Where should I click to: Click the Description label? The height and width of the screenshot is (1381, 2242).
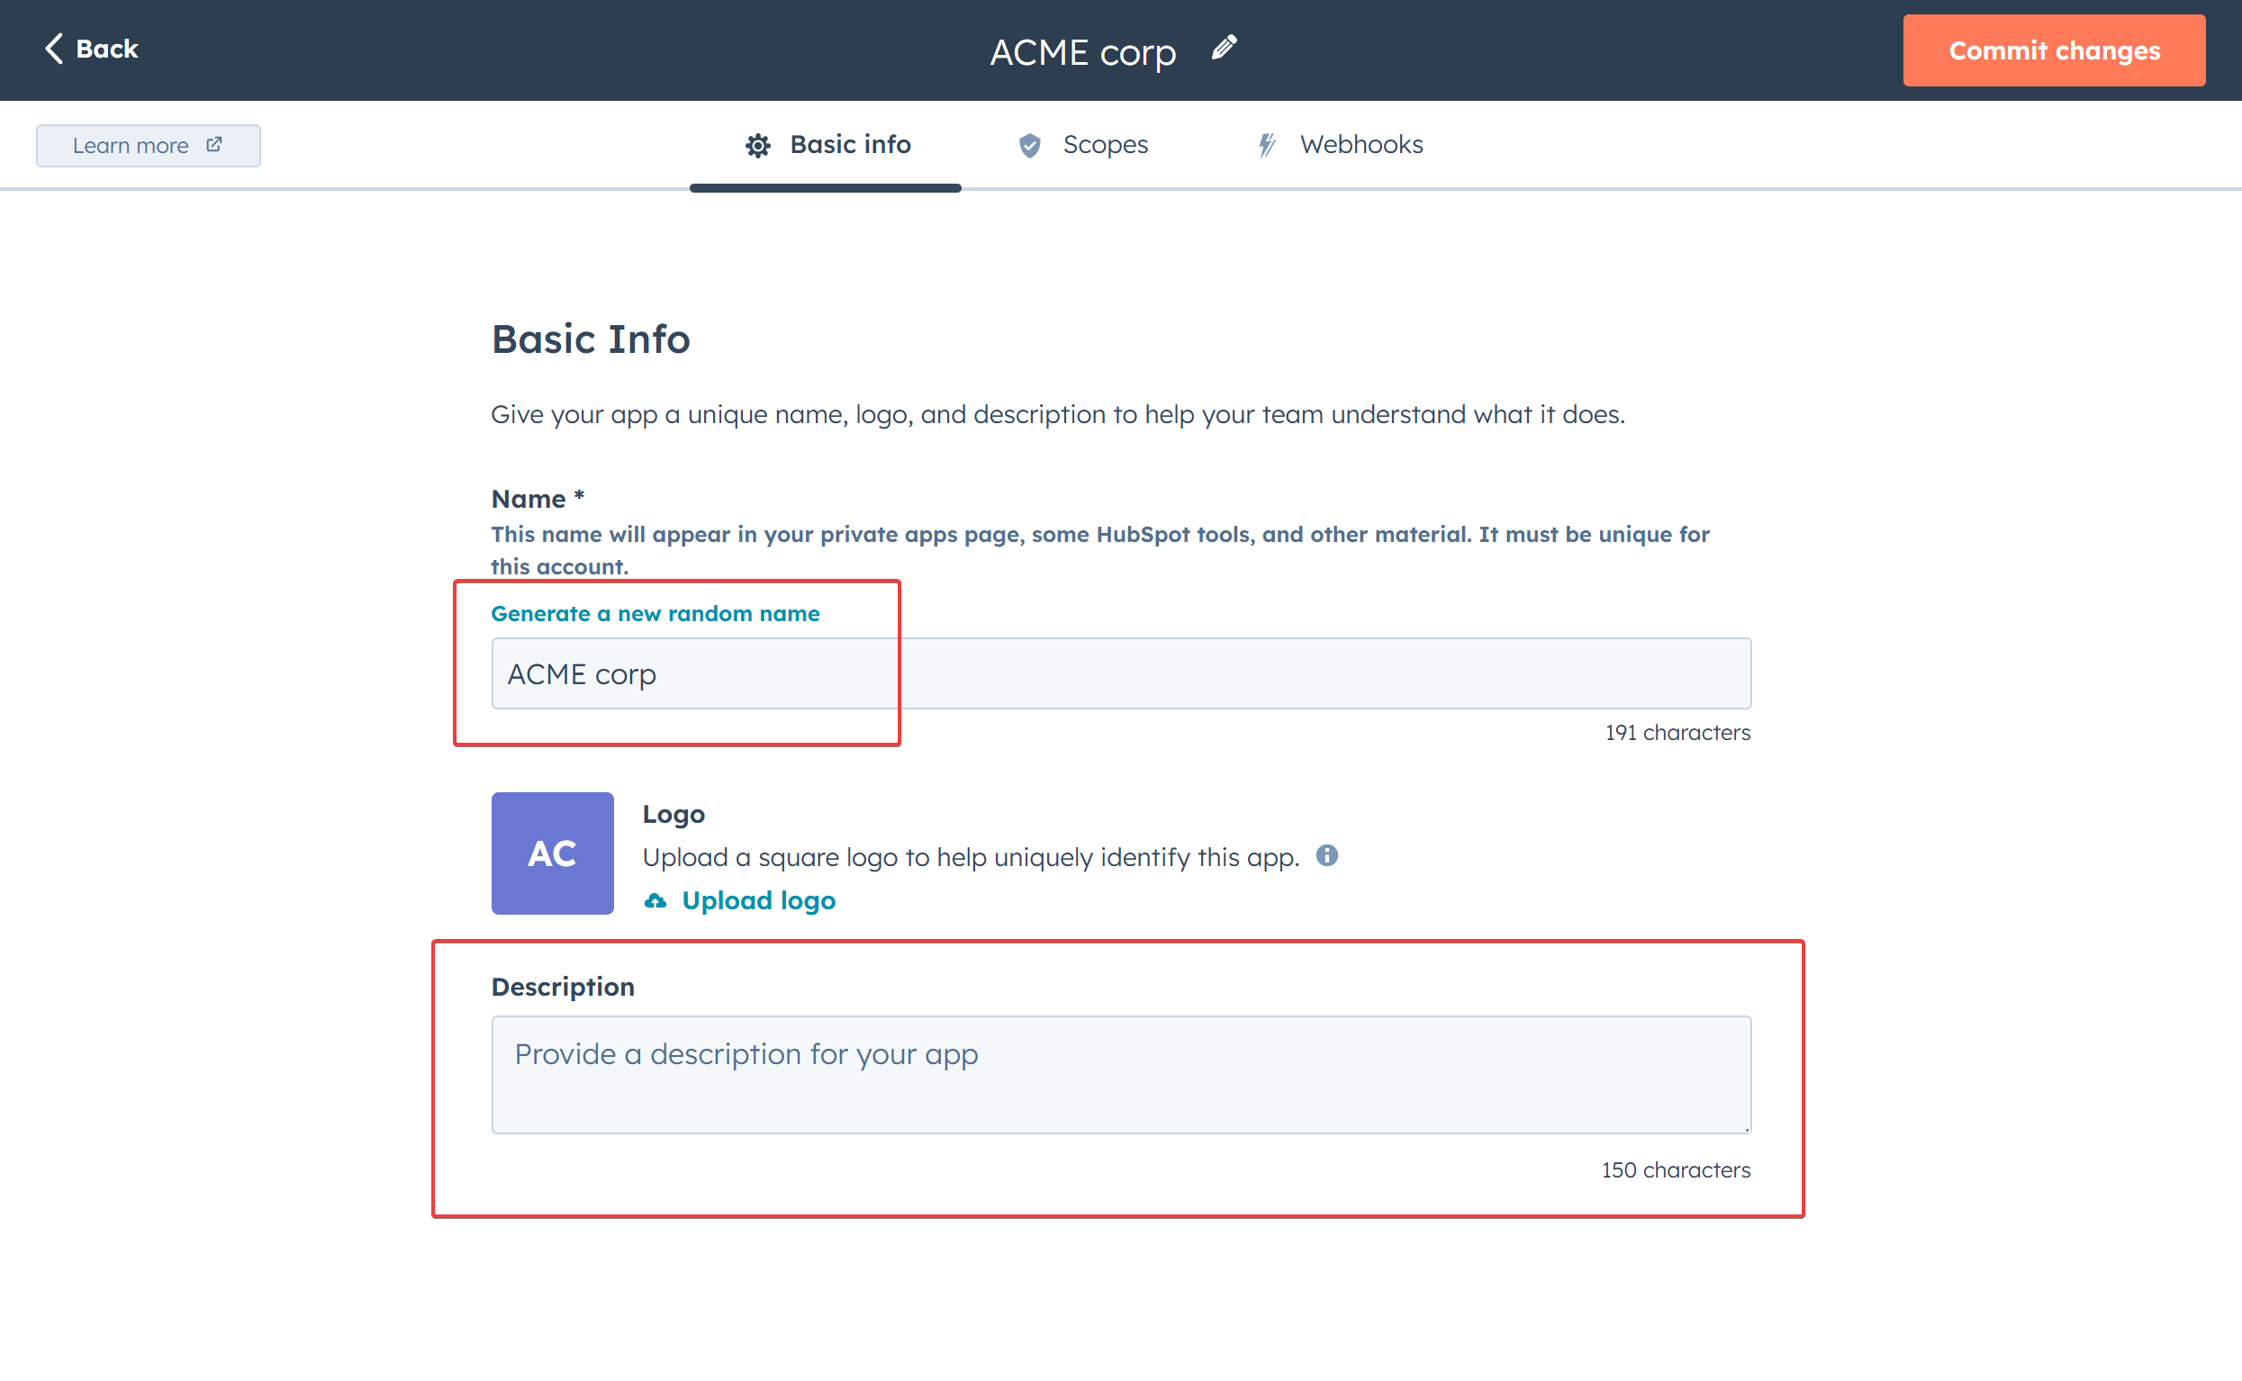(x=563, y=987)
